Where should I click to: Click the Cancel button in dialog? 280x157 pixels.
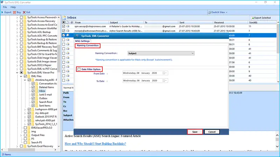212,132
